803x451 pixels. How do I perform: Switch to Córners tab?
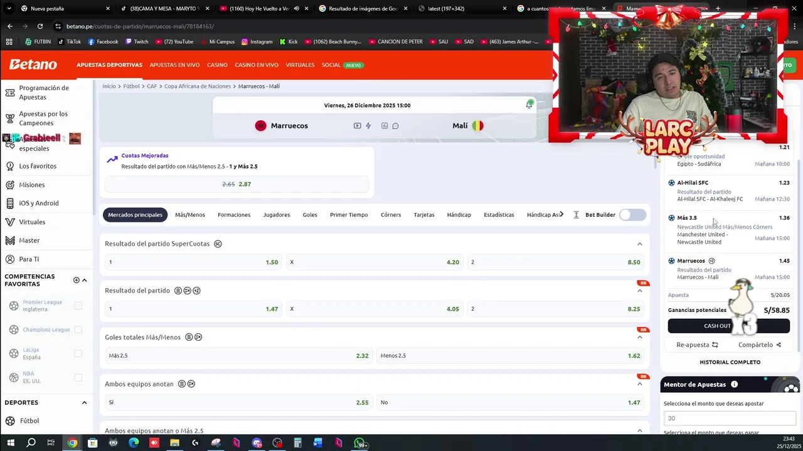[x=391, y=215]
